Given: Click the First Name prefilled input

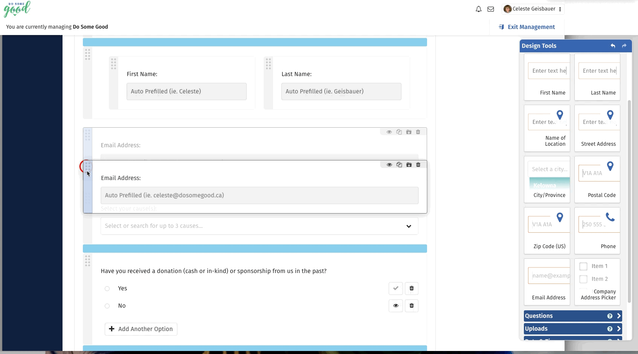Looking at the screenshot, I should [186, 92].
